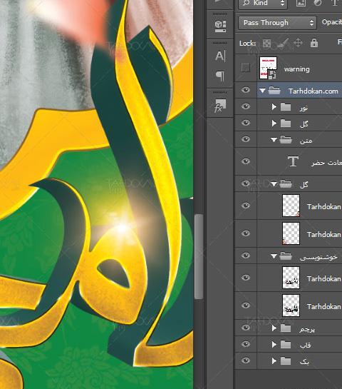The width and height of the screenshot is (342, 389).
Task: Hide the خوشنویسی group
Action: coord(246,256)
